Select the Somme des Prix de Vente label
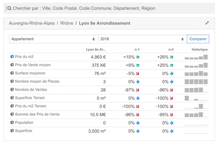Image resolution: width=218 pixels, height=143 pixels. 37,114
